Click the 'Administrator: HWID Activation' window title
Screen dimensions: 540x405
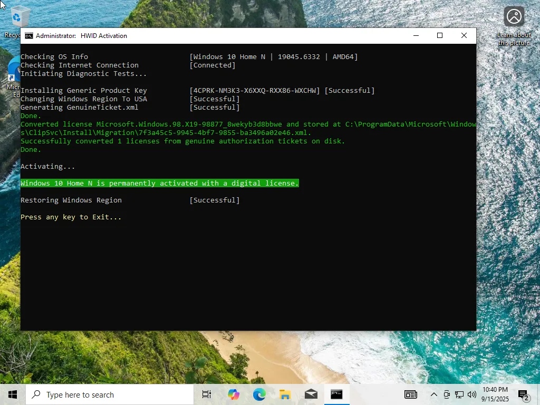click(x=81, y=36)
